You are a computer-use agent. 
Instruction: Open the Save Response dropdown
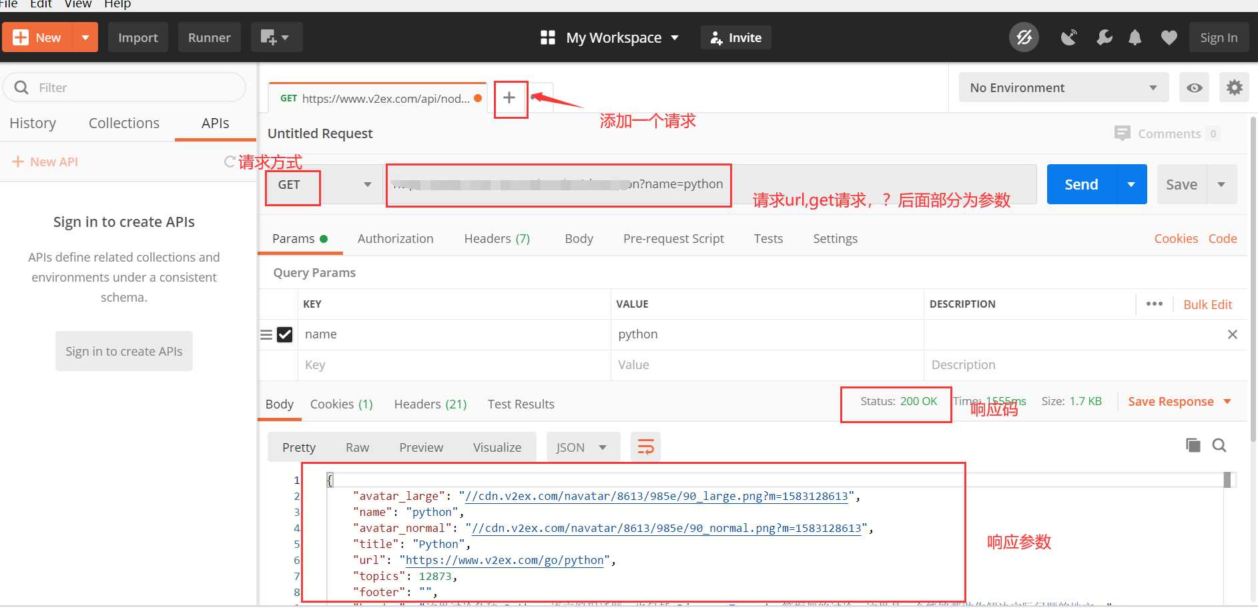coord(1179,401)
